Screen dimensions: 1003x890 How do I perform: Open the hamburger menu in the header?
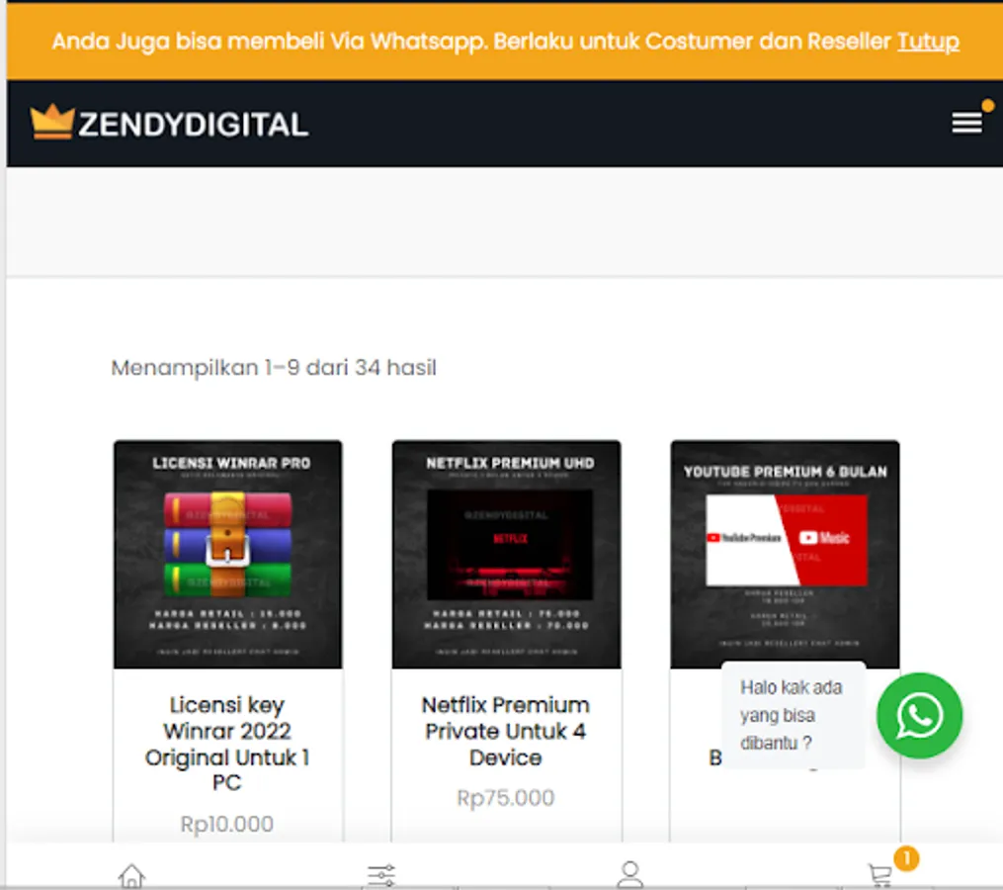click(965, 123)
